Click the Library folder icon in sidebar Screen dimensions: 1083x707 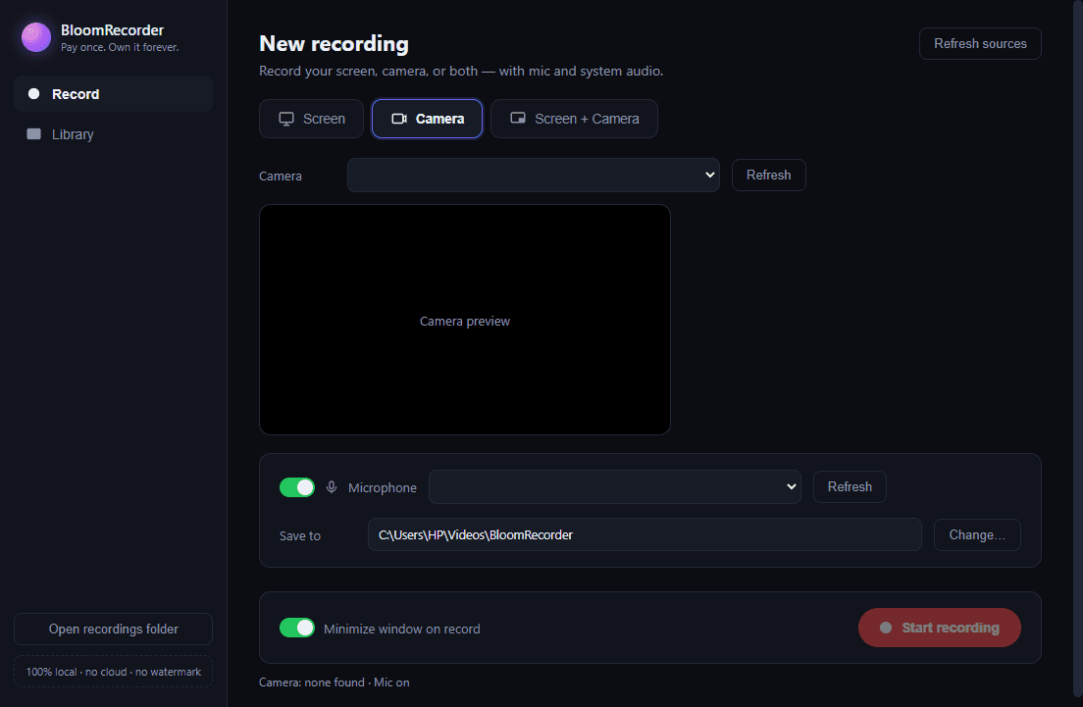pos(33,134)
